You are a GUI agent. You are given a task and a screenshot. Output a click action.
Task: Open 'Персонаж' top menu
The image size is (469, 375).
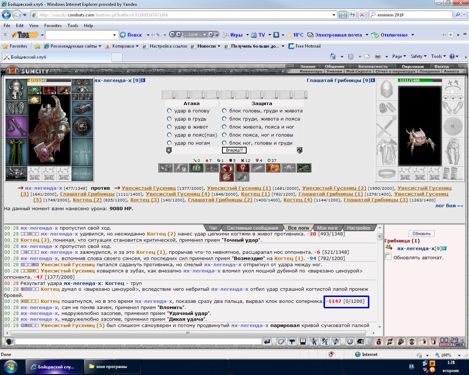click(x=413, y=66)
